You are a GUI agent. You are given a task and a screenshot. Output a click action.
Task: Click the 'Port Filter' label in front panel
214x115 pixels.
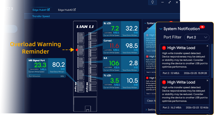(x=172, y=37)
